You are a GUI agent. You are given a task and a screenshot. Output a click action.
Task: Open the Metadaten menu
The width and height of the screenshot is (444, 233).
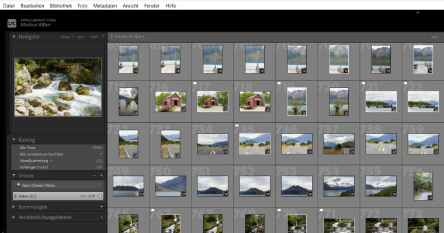point(106,5)
